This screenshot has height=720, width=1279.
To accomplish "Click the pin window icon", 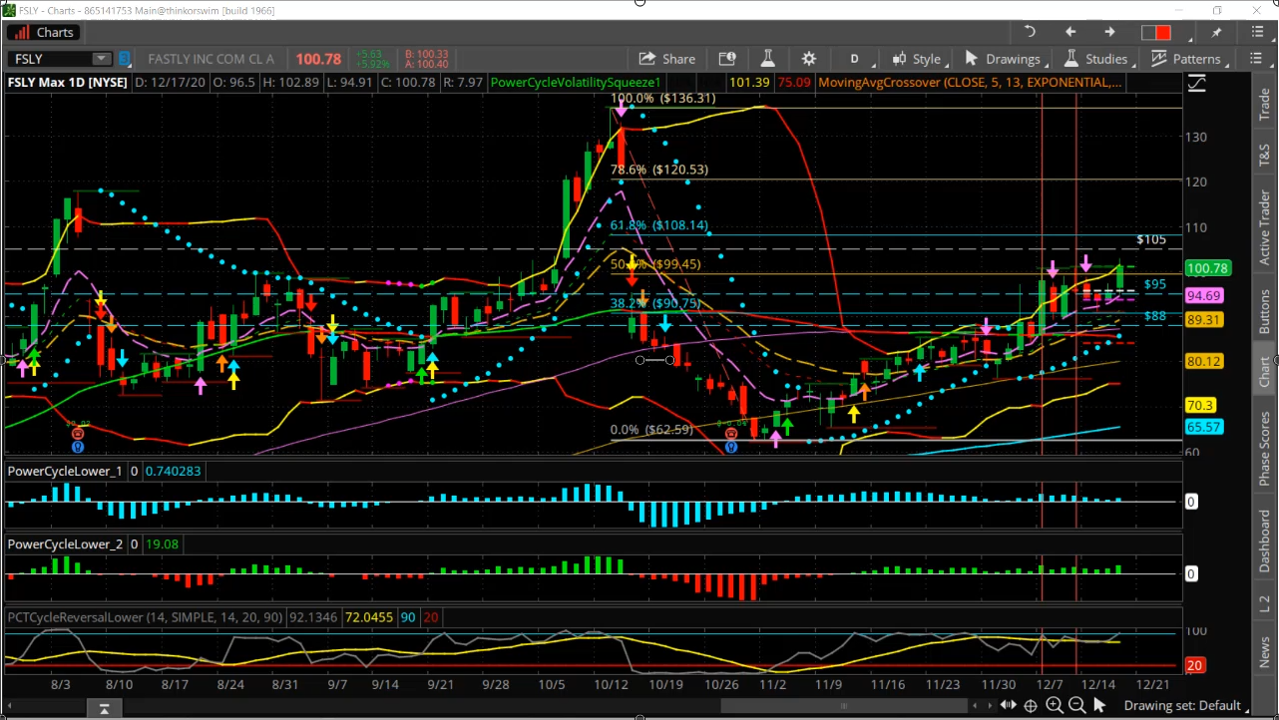I will point(1216,32).
